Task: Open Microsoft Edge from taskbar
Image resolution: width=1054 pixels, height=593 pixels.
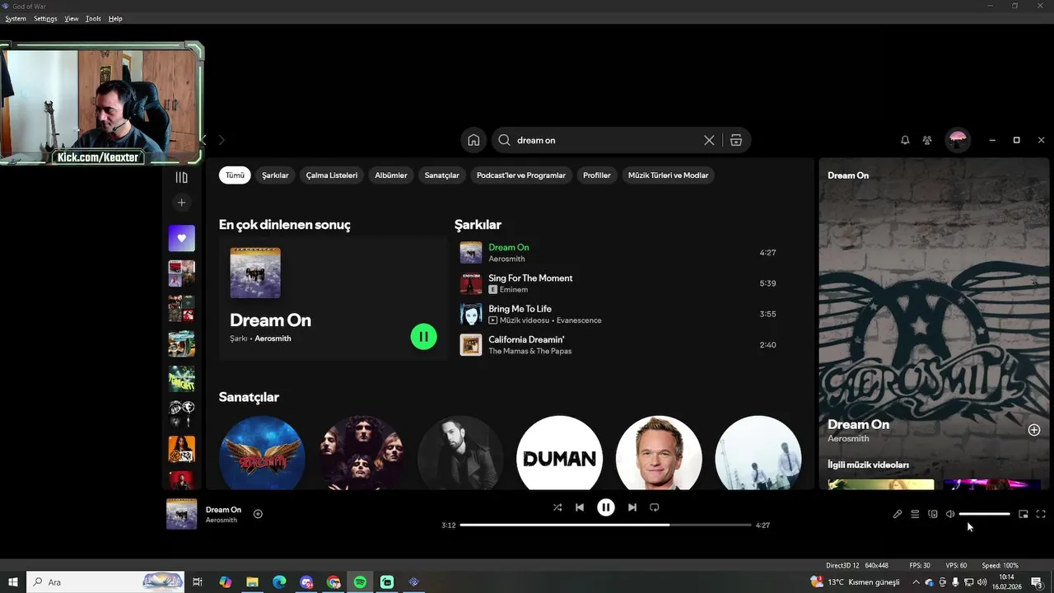Action: click(279, 582)
